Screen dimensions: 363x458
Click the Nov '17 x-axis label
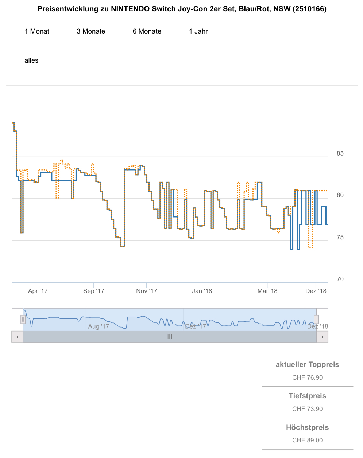pyautogui.click(x=147, y=291)
